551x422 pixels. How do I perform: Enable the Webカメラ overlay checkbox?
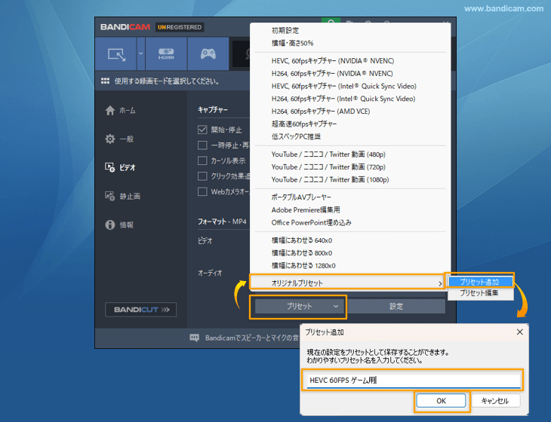(202, 191)
